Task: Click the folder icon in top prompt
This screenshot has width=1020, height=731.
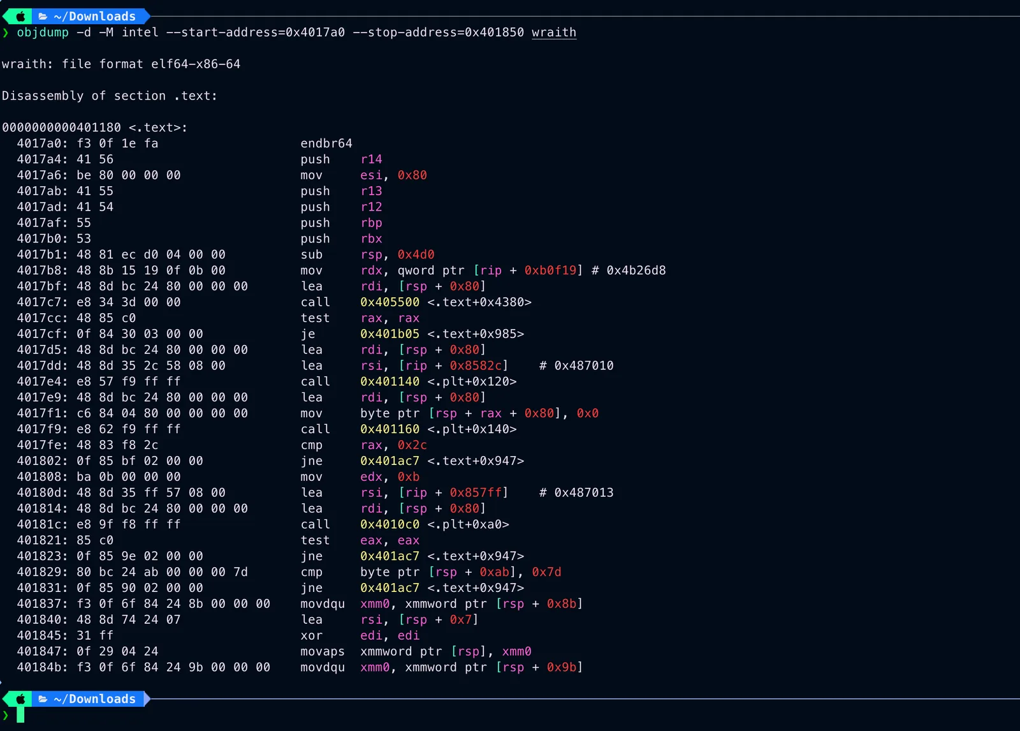Action: pyautogui.click(x=43, y=17)
